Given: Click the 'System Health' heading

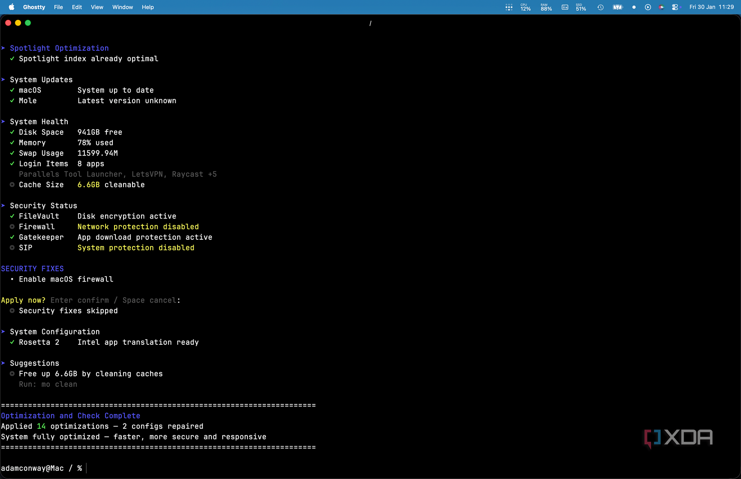Looking at the screenshot, I should 39,122.
